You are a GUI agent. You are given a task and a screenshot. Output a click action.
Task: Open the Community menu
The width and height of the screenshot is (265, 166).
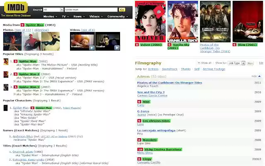pyautogui.click(x=118, y=17)
